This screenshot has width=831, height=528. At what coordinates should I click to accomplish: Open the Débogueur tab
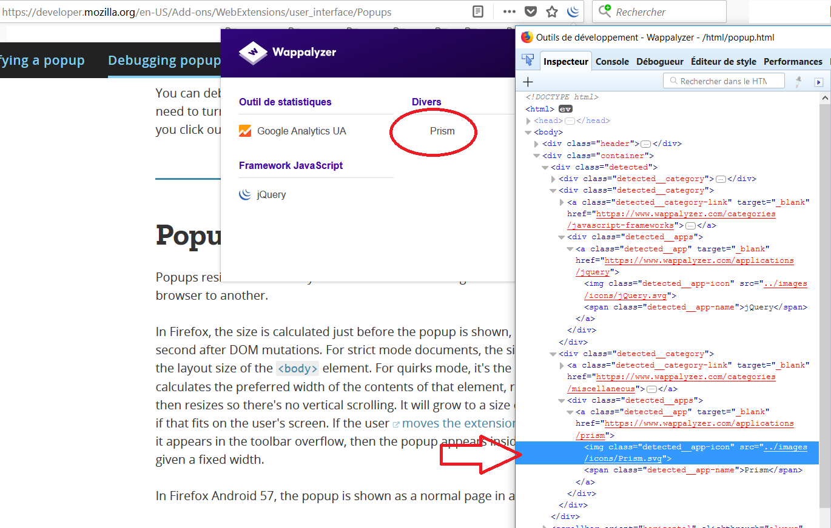coord(660,61)
